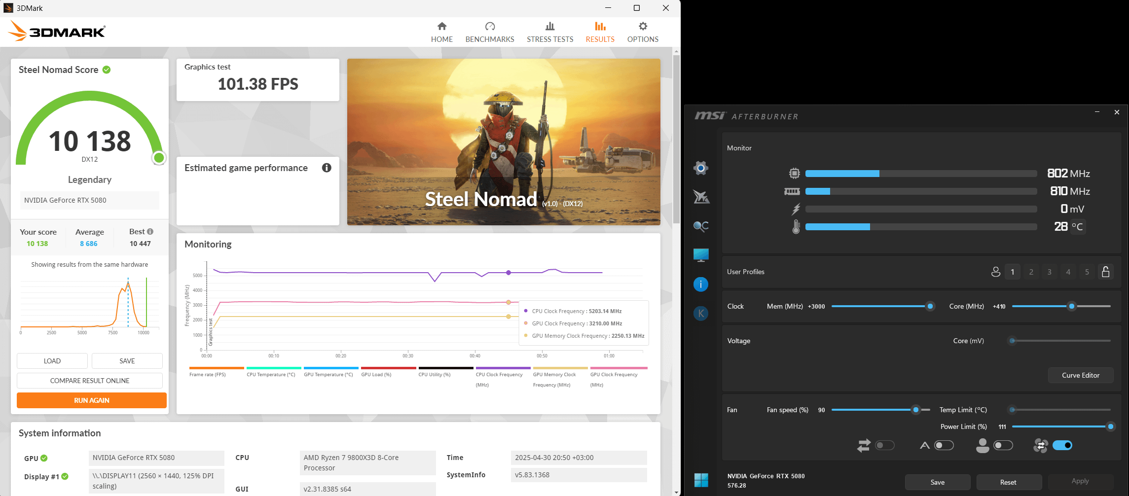Select user profile 3
This screenshot has height=496, width=1129.
pos(1050,272)
